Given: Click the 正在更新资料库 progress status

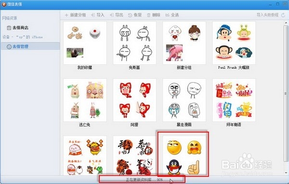Looking at the screenshot, I should 144,180.
